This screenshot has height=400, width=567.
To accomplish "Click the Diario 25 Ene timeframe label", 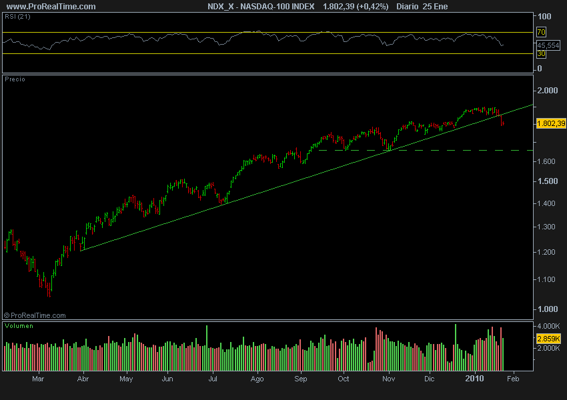I will [422, 7].
